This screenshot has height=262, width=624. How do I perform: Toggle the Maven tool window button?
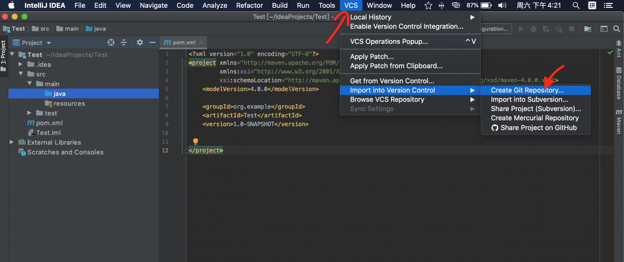[x=619, y=122]
